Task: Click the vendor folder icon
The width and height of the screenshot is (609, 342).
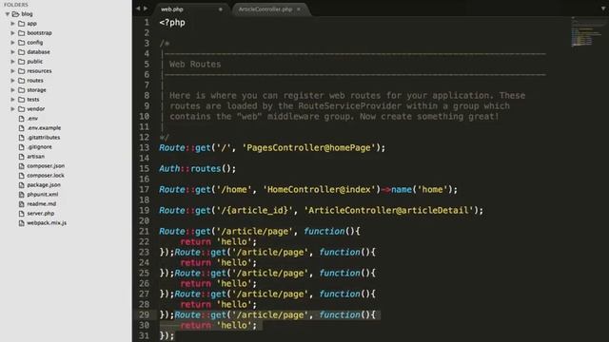Action: point(22,109)
